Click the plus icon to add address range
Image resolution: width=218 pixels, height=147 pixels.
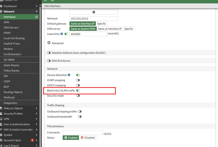[x=94, y=12]
